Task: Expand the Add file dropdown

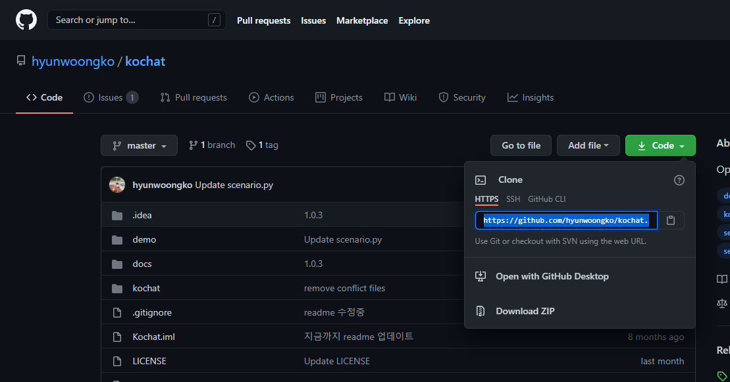Action: (588, 145)
